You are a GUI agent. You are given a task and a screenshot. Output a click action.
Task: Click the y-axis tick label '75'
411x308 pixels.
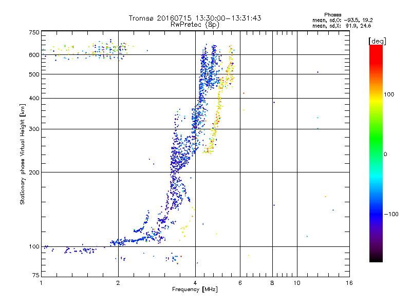click(36, 275)
